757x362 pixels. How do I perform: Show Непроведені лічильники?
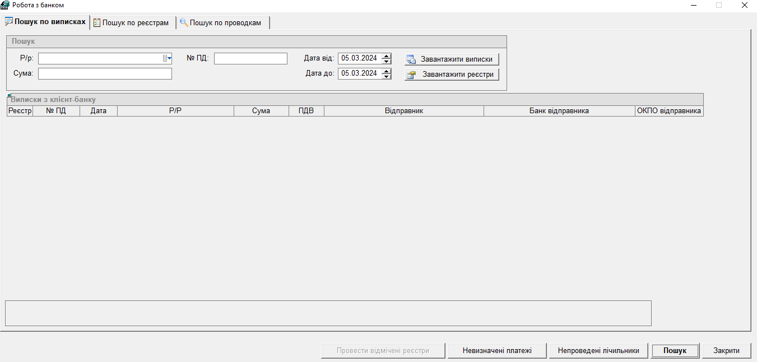click(x=598, y=351)
